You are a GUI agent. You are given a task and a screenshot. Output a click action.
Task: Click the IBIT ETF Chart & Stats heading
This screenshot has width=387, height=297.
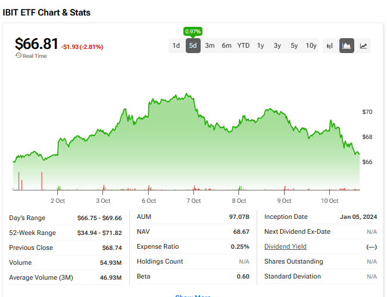click(x=46, y=13)
